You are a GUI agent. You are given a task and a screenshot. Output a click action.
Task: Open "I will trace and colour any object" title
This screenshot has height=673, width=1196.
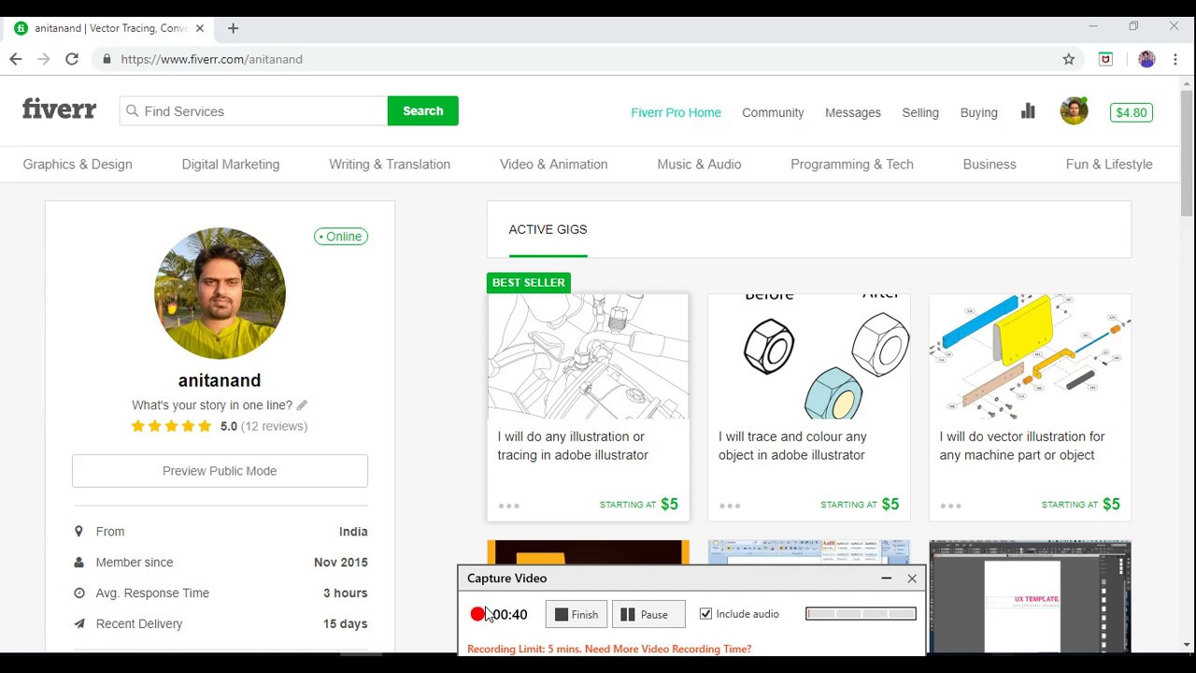point(792,446)
